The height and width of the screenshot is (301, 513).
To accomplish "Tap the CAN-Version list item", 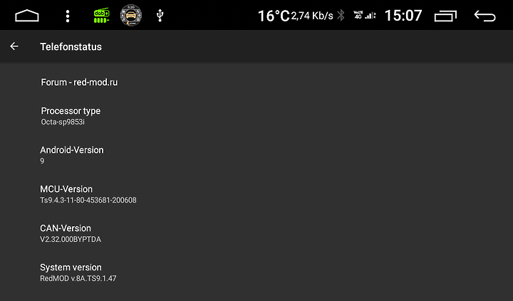I will point(256,233).
